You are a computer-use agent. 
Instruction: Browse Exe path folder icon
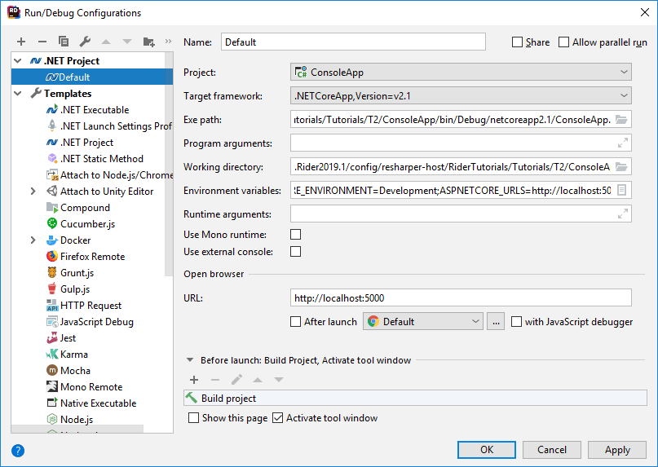pyautogui.click(x=621, y=120)
